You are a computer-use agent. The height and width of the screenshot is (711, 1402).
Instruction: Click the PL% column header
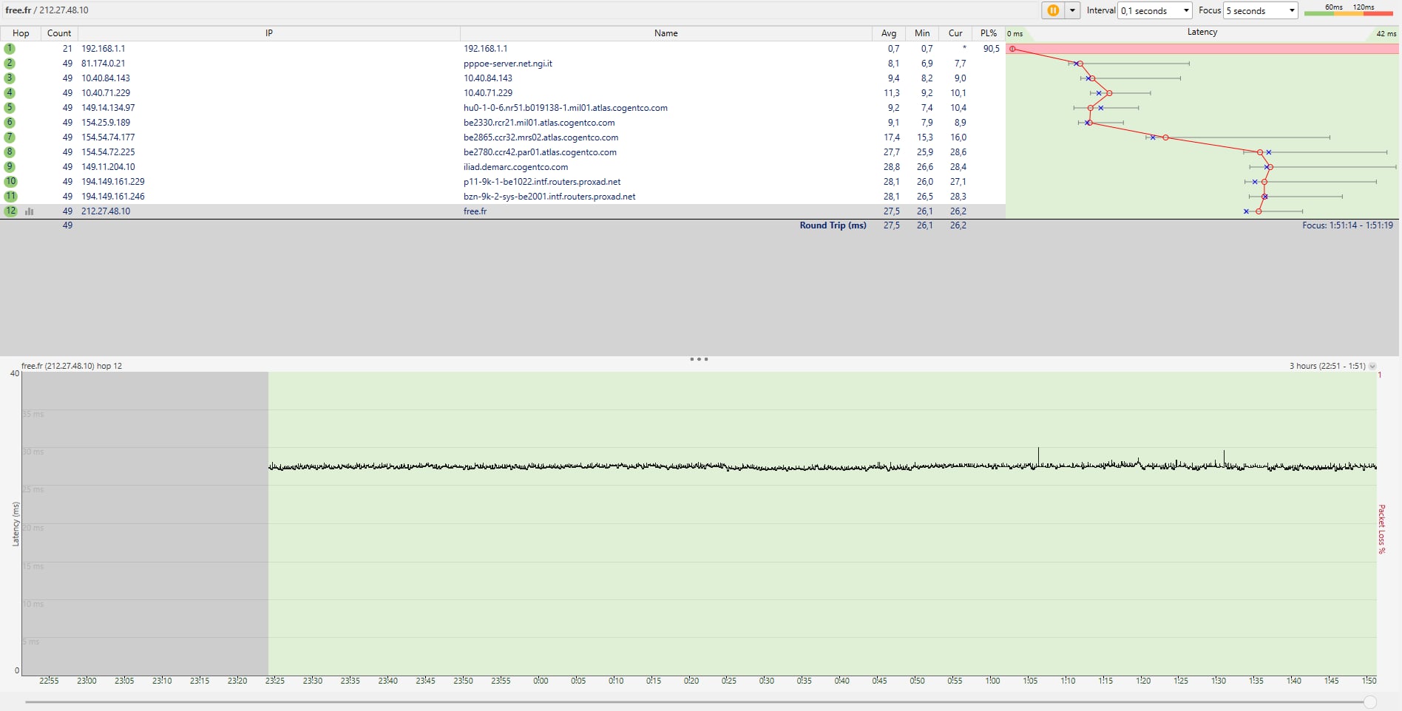[988, 33]
